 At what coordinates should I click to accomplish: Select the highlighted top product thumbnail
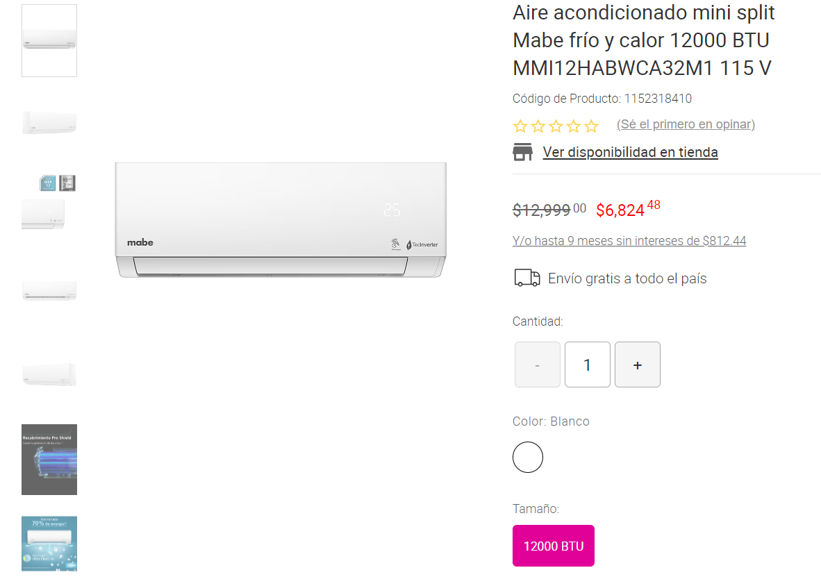point(49,40)
